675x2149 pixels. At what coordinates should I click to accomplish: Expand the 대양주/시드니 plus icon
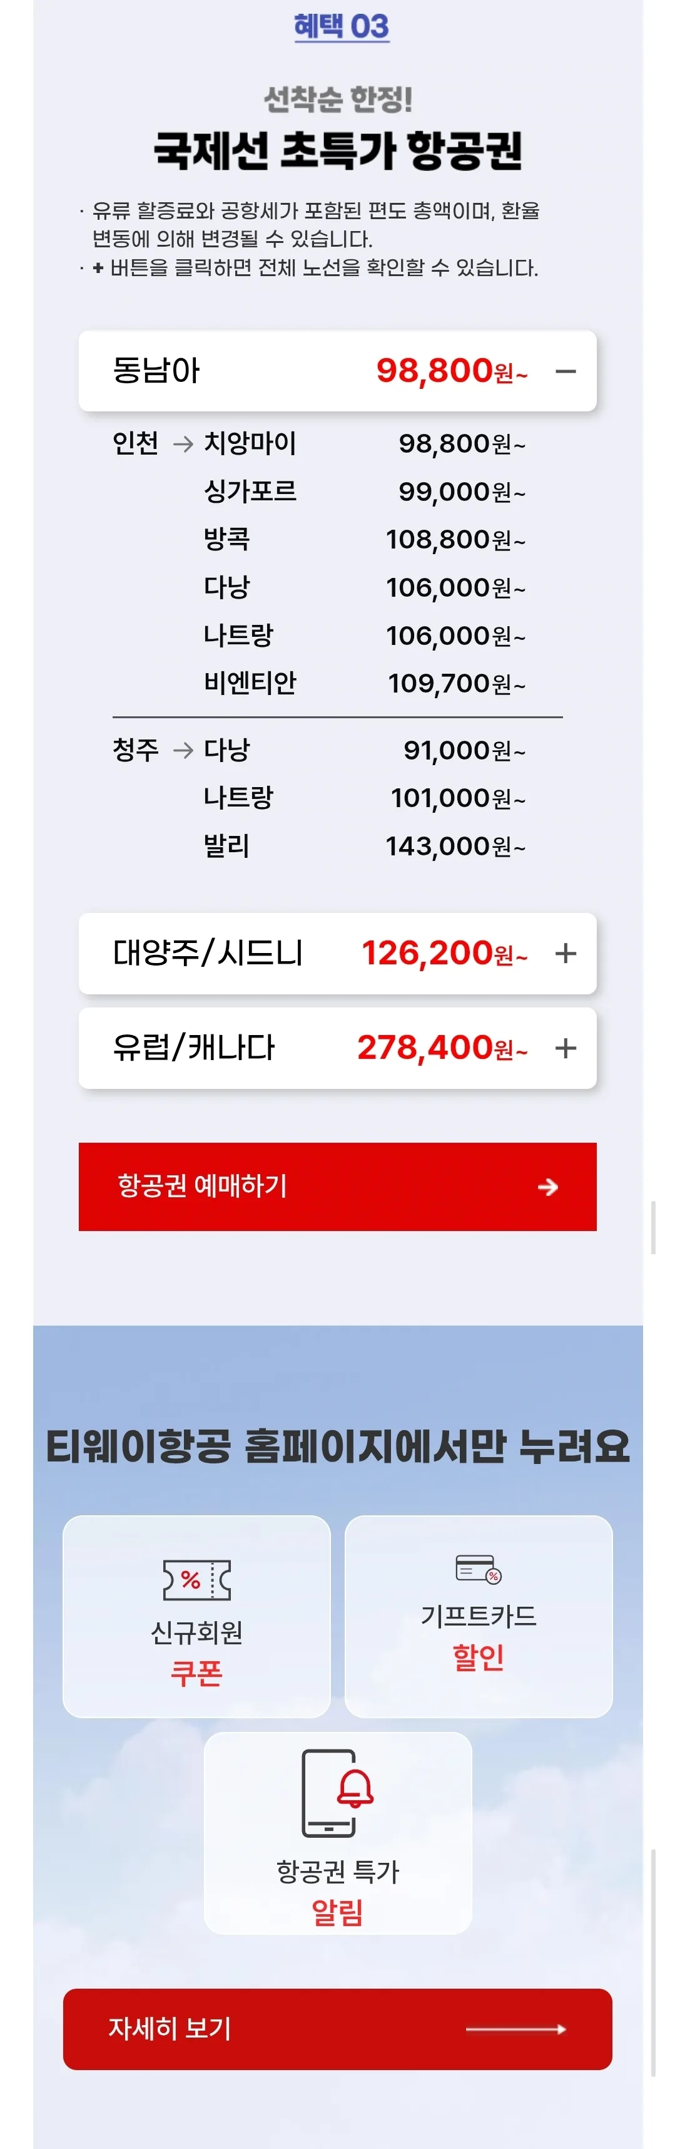click(566, 952)
